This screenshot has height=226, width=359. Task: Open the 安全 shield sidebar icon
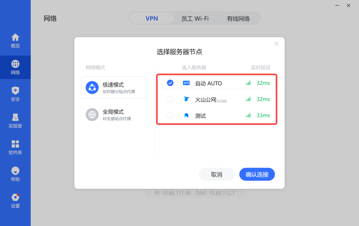(15, 91)
